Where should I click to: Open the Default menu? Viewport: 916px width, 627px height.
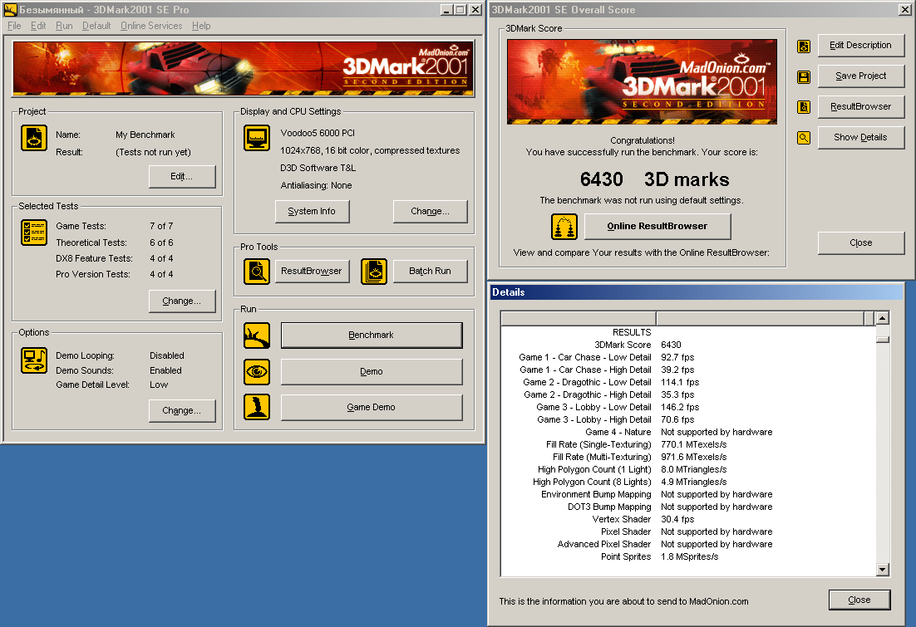click(x=96, y=26)
